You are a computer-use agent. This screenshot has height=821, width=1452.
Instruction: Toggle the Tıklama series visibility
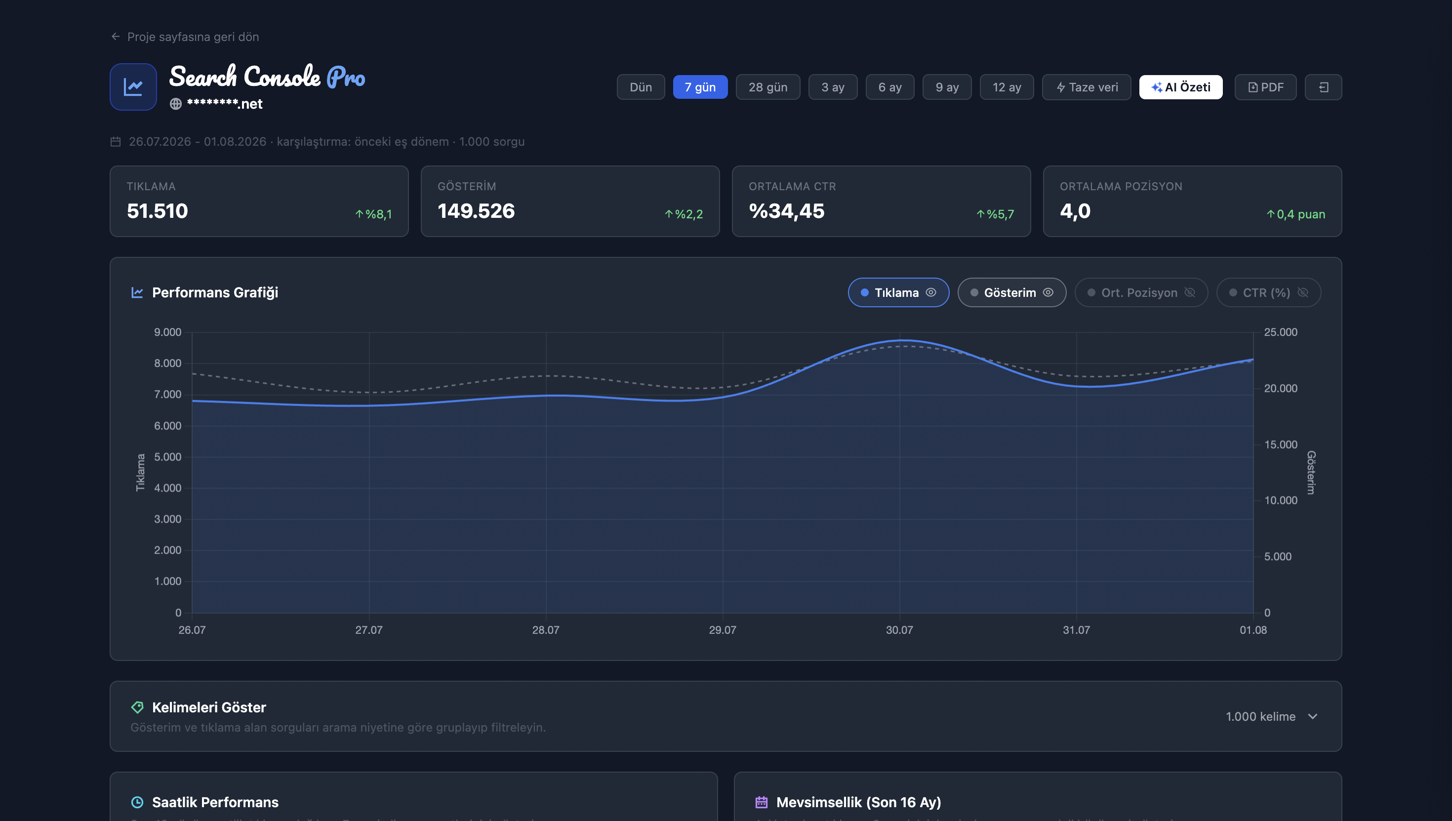point(898,292)
